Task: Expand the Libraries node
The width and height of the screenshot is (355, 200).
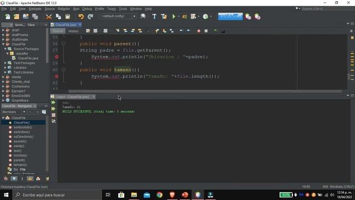Action: tap(5, 68)
